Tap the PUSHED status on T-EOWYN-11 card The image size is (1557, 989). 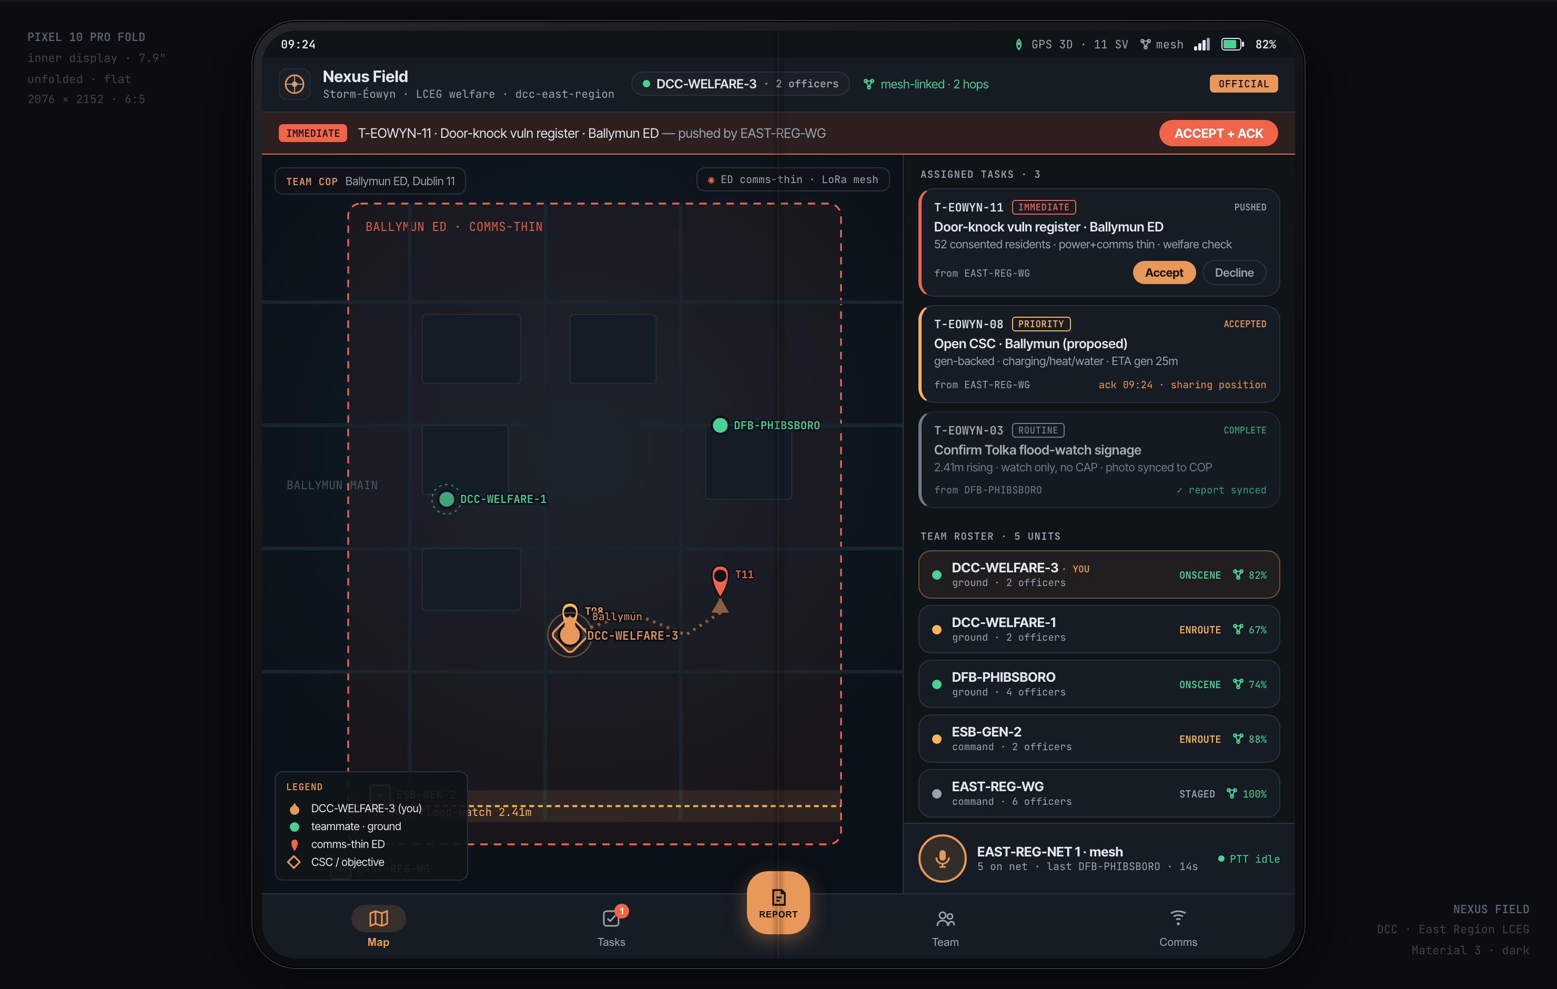point(1250,208)
